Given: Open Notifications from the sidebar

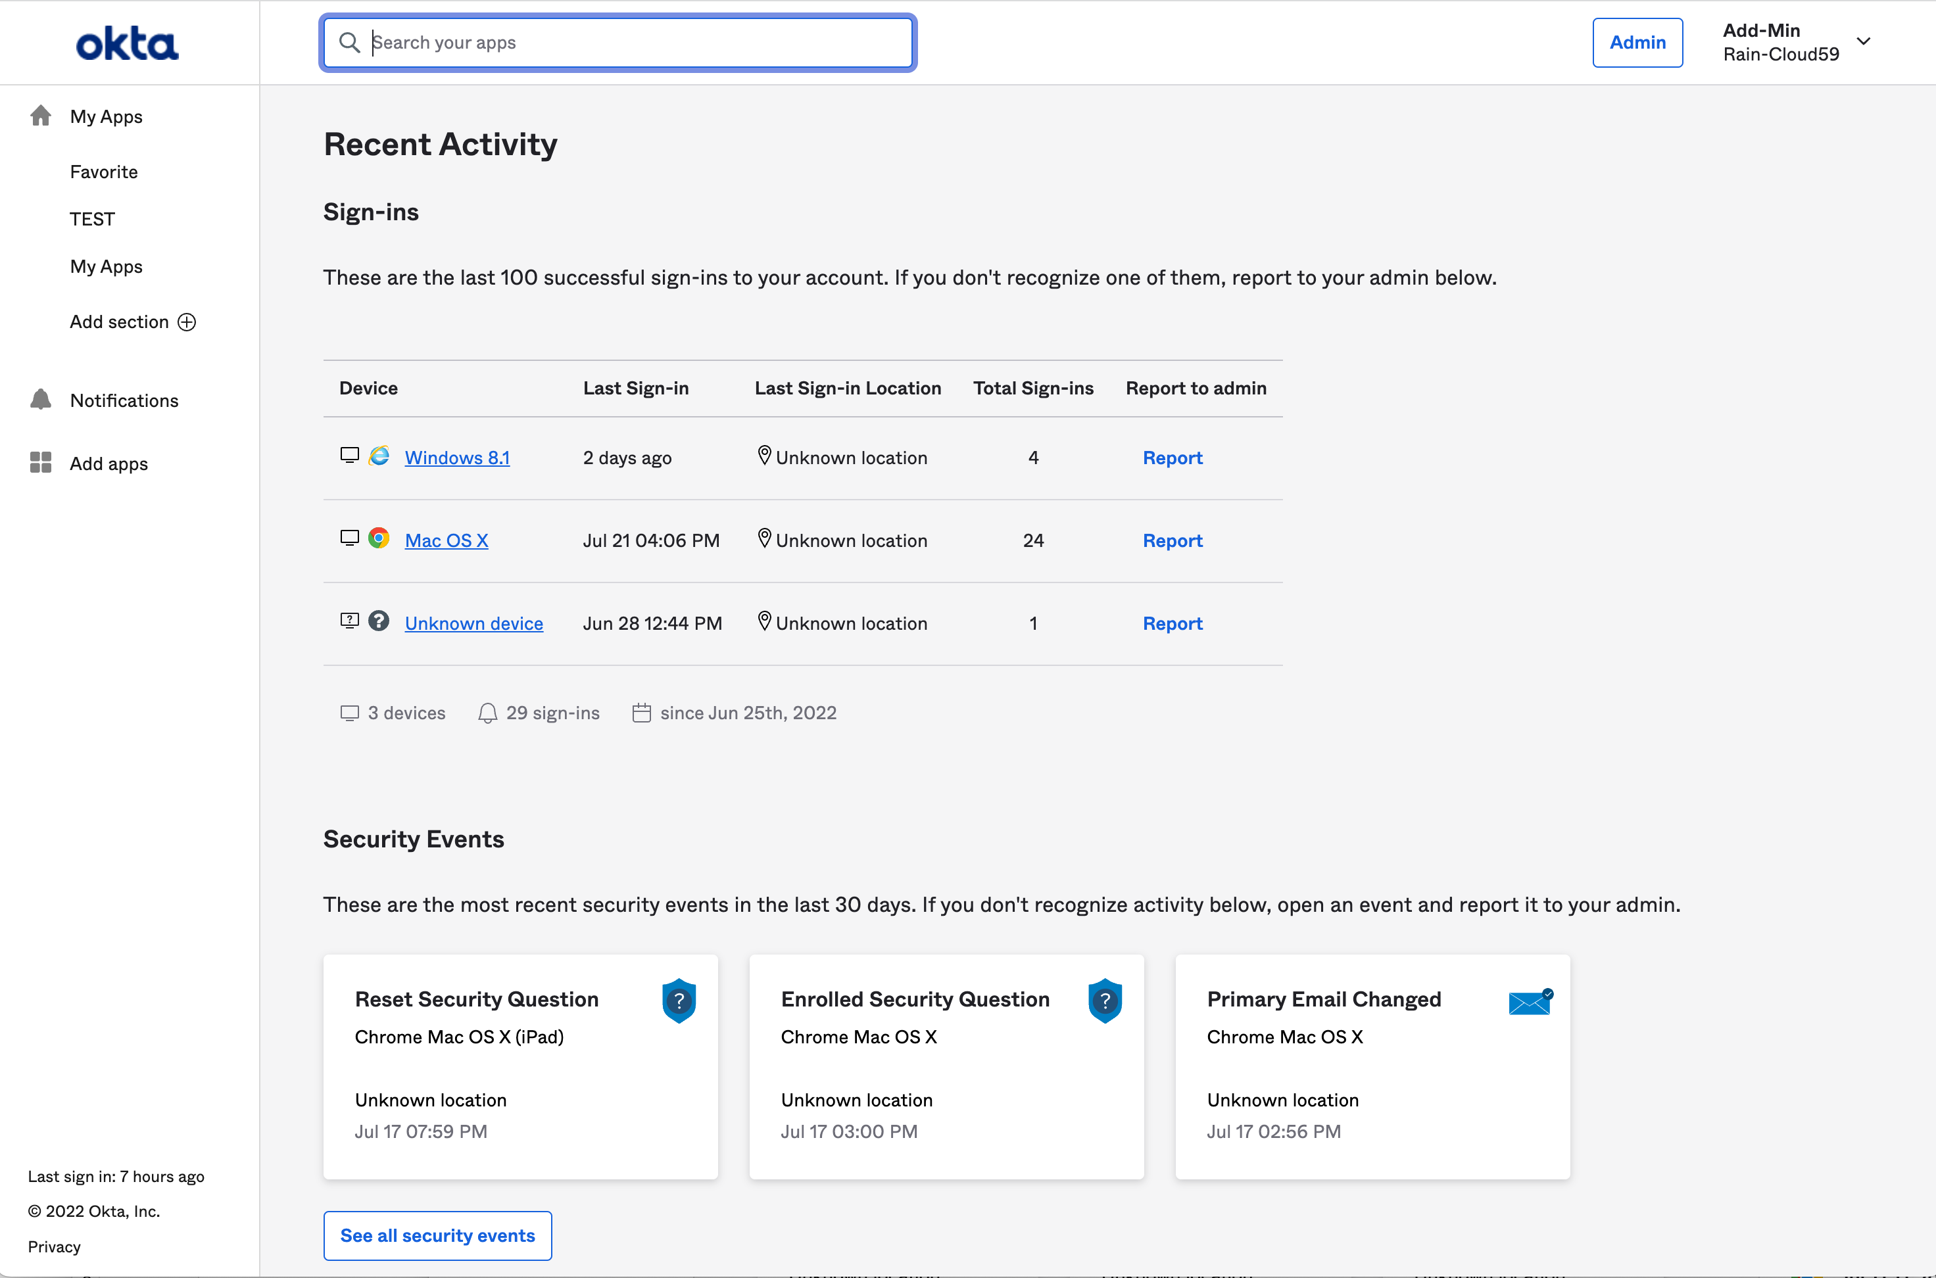Looking at the screenshot, I should pyautogui.click(x=124, y=400).
